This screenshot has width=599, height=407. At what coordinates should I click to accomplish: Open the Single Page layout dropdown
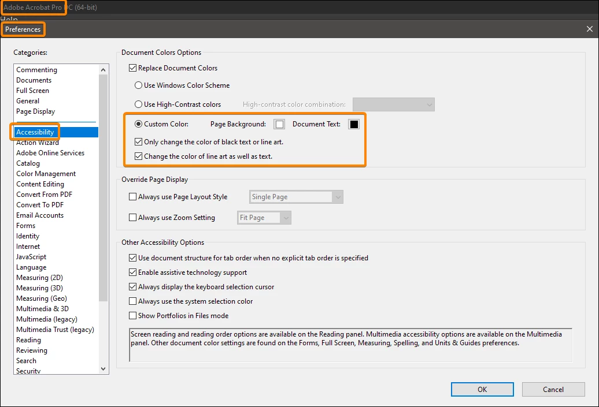pos(296,197)
